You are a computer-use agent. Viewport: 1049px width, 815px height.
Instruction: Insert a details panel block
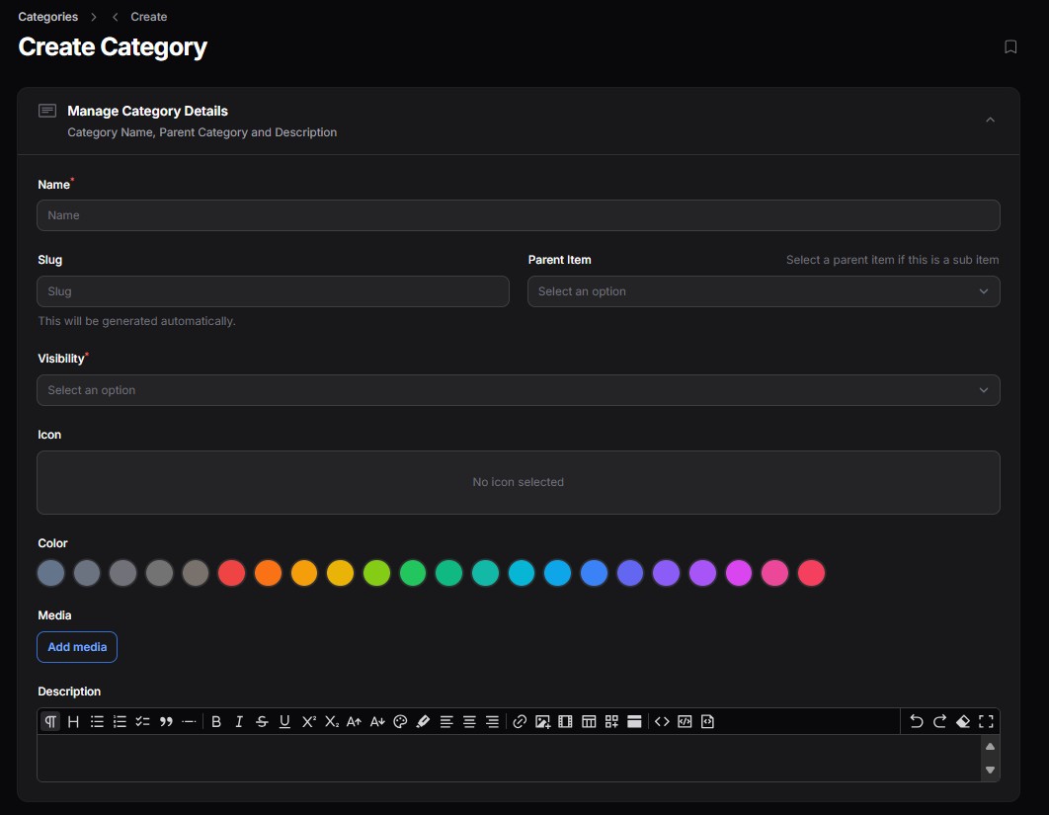pos(634,721)
